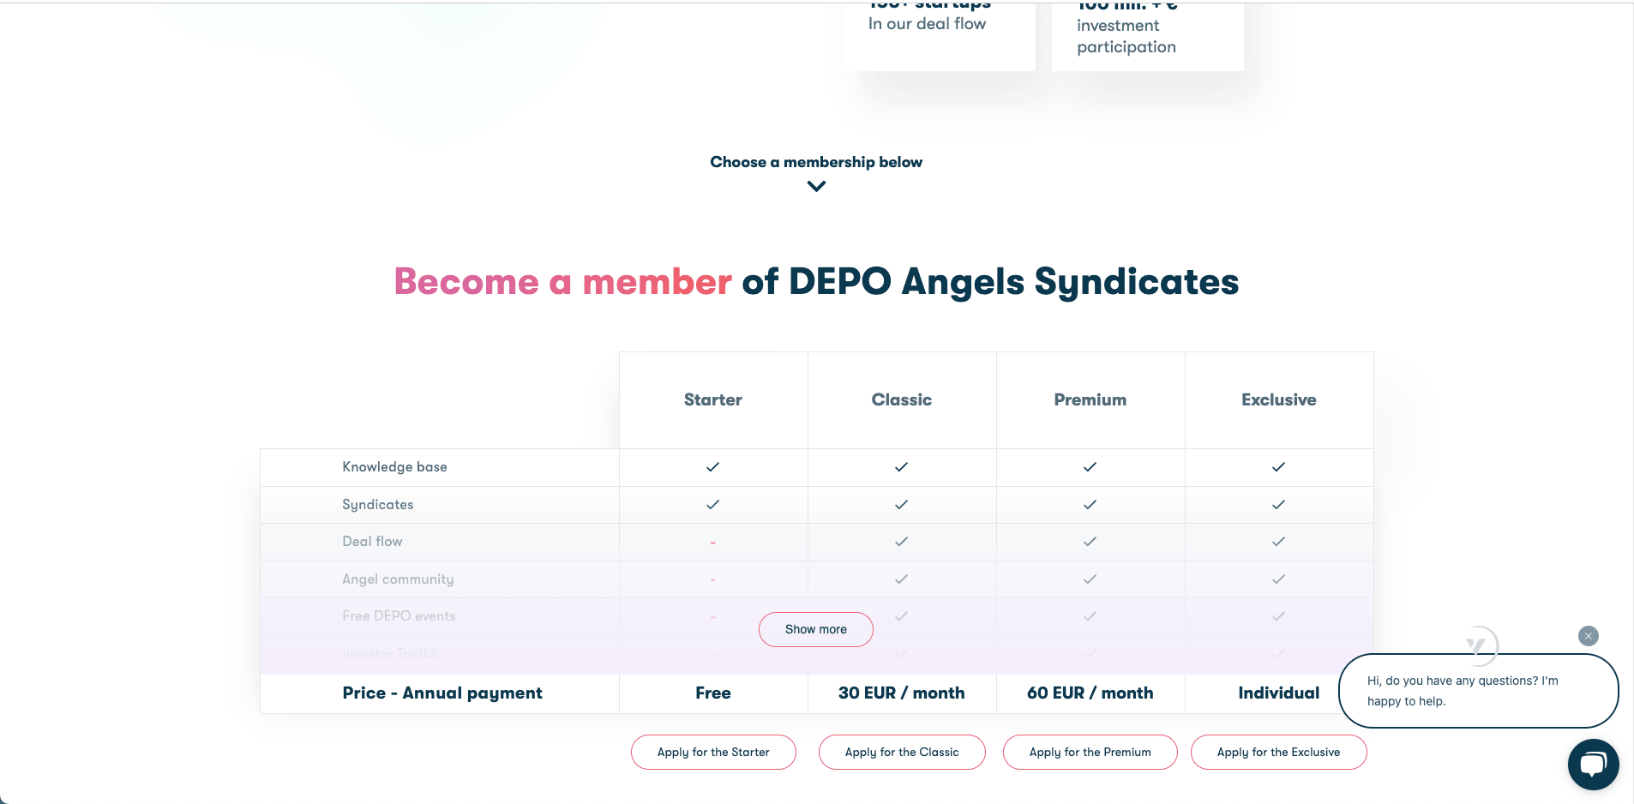Apply for the Premium membership
This screenshot has height=804, width=1634.
(1090, 752)
